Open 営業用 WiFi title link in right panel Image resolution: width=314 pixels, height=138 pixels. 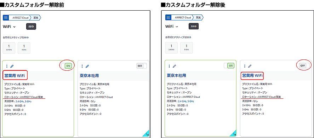pos(252,75)
